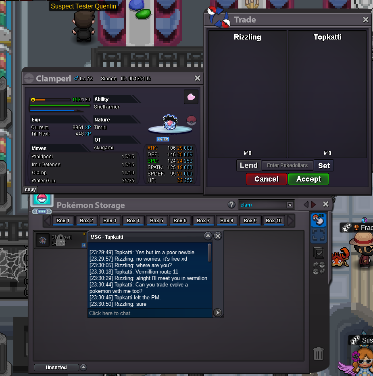Switch to the Box 5 tab
Viewport: 373px width, 376px height.
pyautogui.click(x=157, y=221)
